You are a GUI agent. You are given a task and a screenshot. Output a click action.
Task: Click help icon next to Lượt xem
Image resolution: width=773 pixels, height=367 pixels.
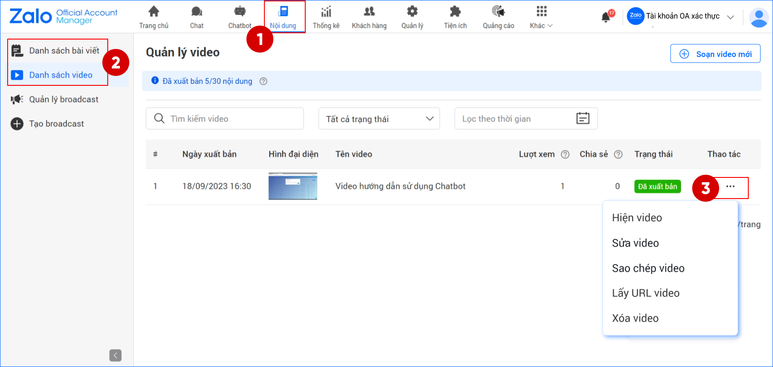[565, 155]
